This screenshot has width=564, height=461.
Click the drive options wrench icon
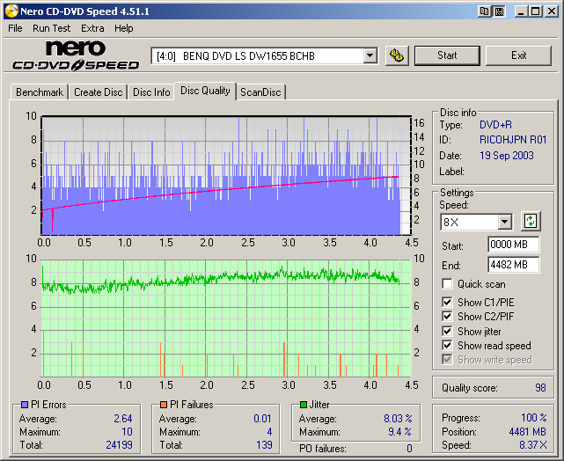[x=397, y=55]
